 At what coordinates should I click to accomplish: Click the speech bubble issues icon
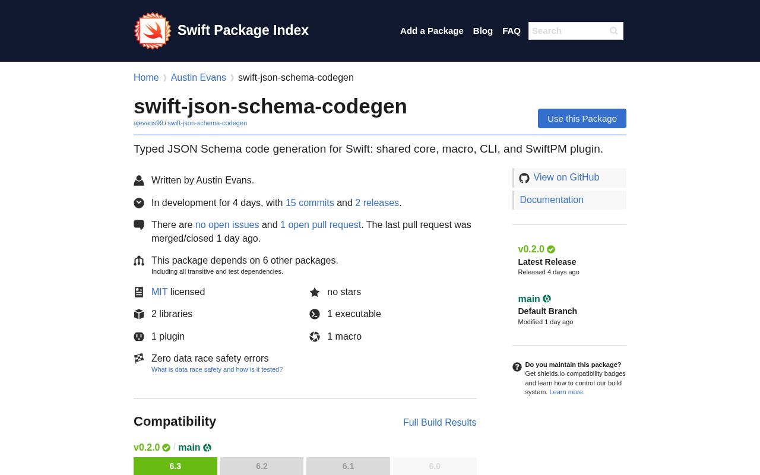139,225
